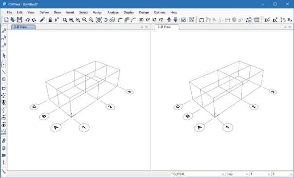Close the right 3-D View pane
The width and height of the screenshot is (294, 178).
point(290,27)
